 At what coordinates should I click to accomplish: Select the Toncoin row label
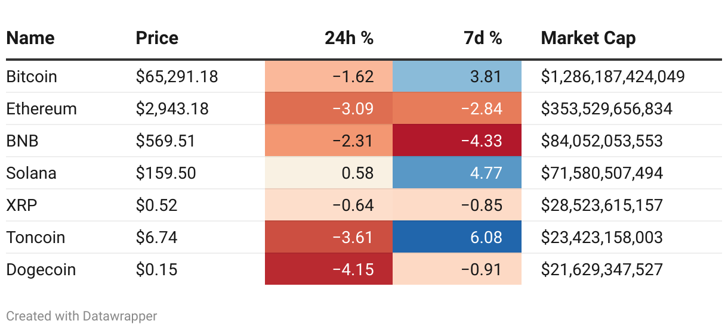coord(36,238)
